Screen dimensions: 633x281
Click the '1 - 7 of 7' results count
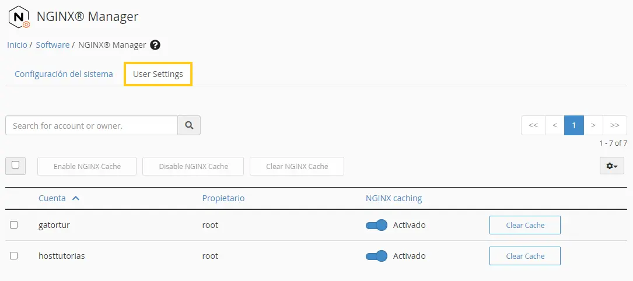613,143
